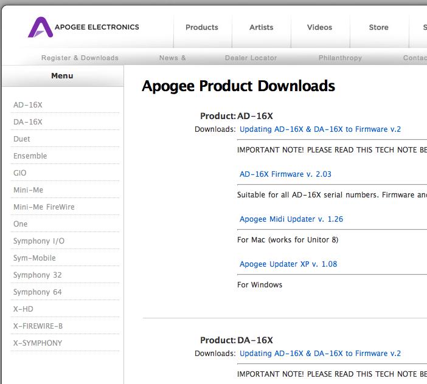Select DA-16X in the sidebar menu
Viewport: 427px width, 384px height.
point(28,122)
